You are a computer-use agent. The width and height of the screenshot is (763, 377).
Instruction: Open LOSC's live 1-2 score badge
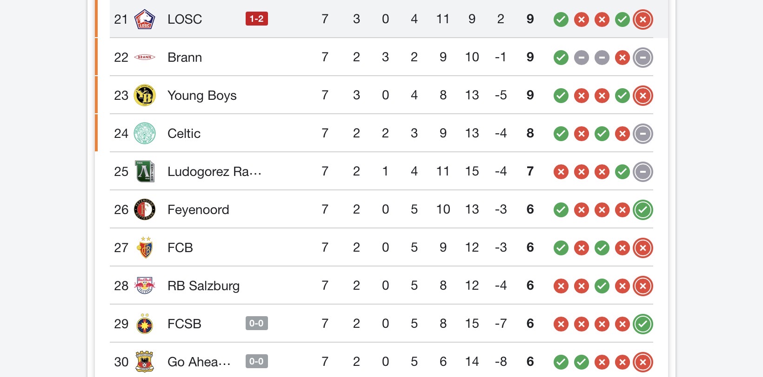(x=257, y=19)
